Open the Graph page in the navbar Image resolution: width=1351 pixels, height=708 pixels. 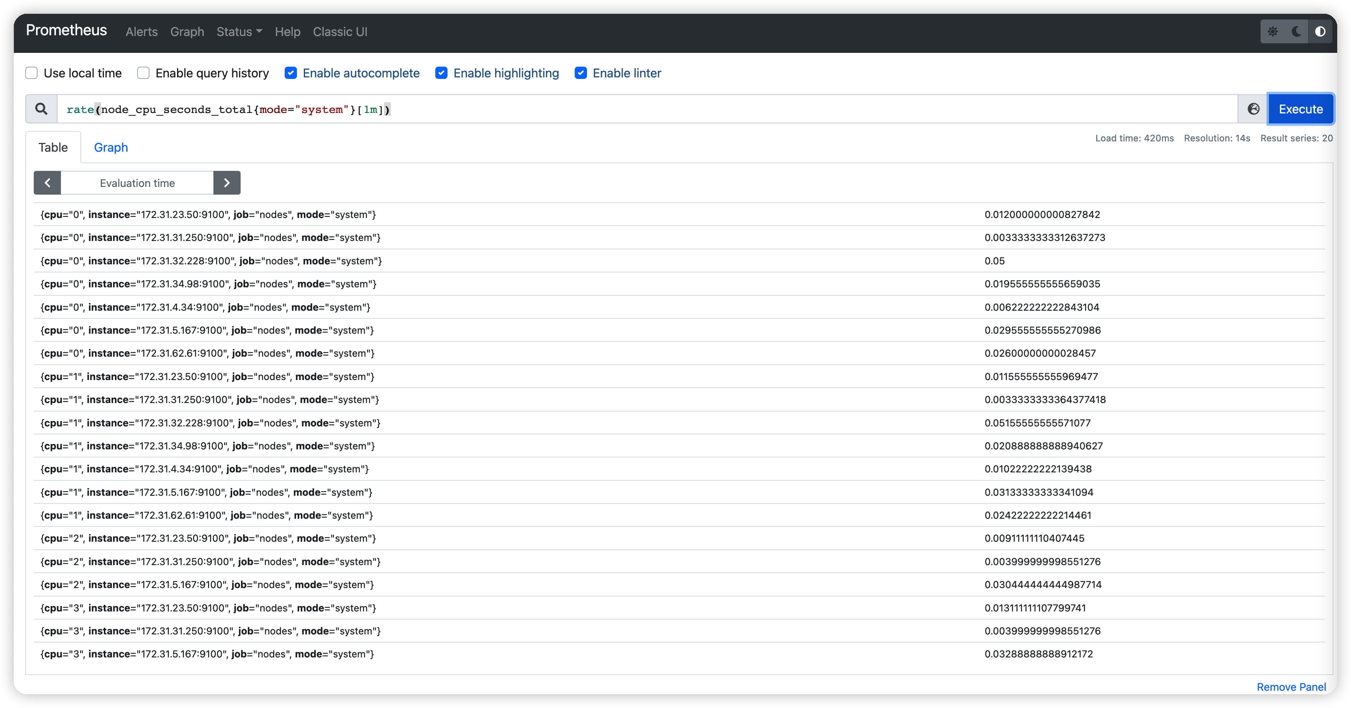point(187,32)
